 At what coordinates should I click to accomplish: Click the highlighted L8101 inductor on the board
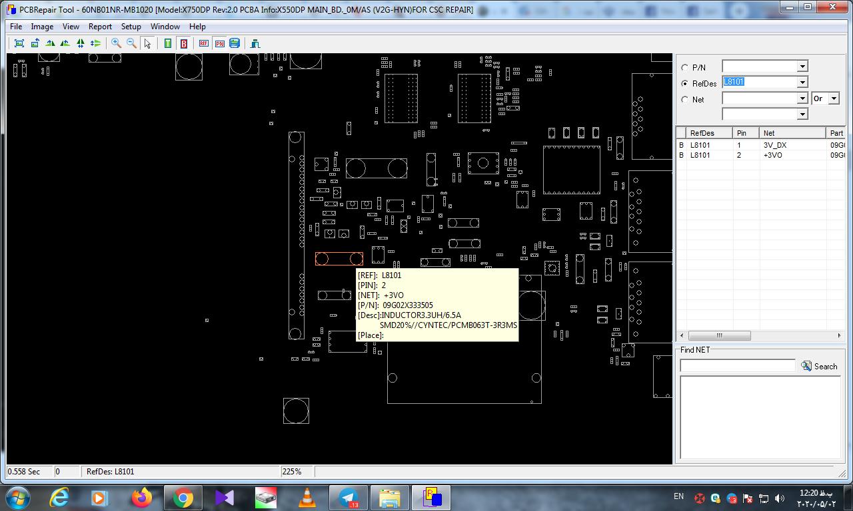click(339, 259)
